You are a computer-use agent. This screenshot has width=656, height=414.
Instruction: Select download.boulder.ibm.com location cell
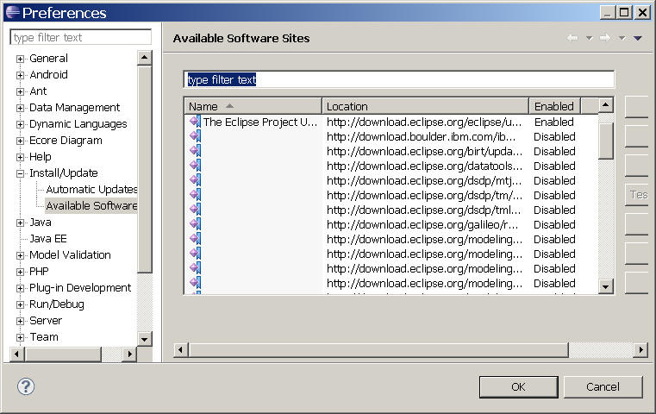pyautogui.click(x=422, y=136)
